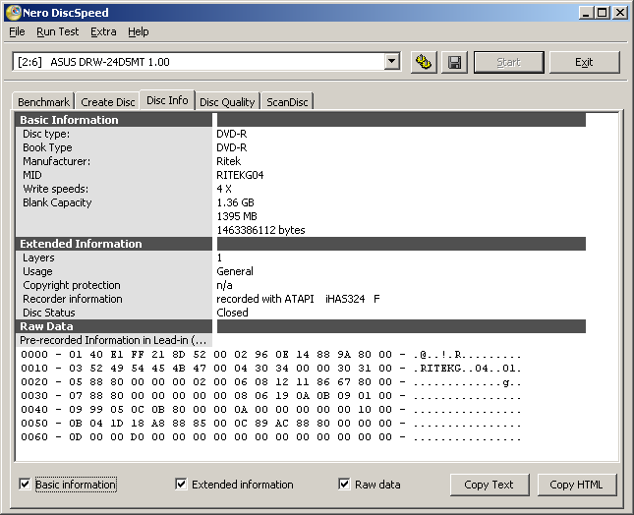
Task: Click the Usage value General
Action: (235, 271)
